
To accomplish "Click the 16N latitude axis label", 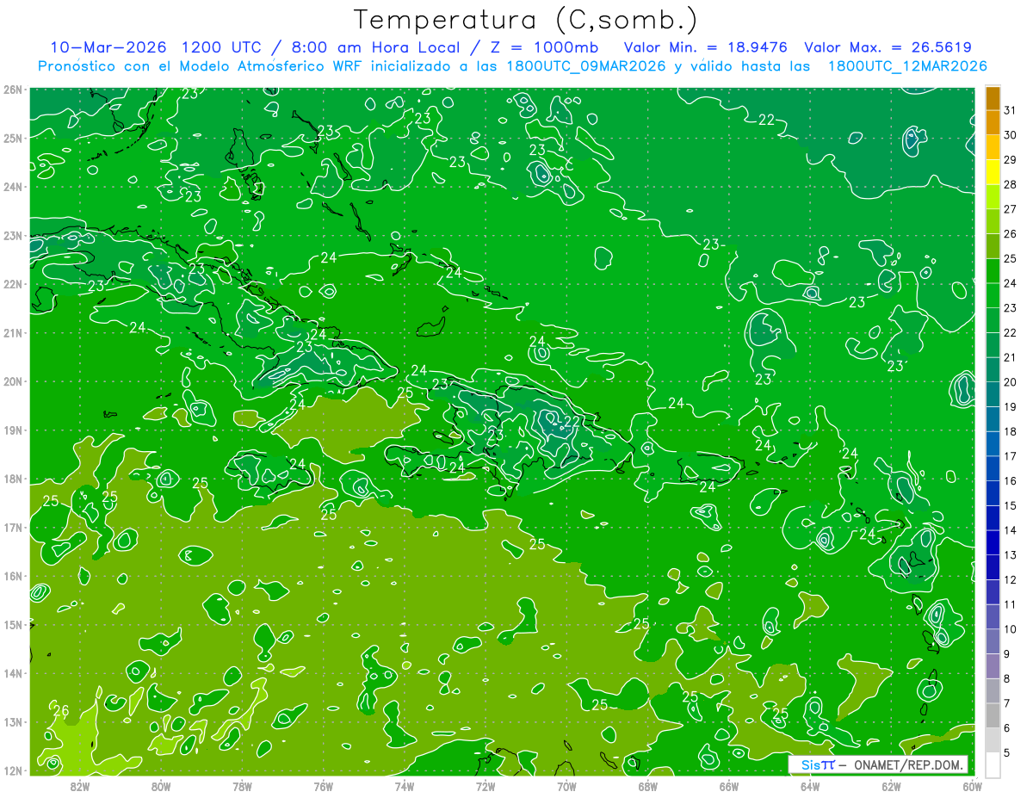I will 12,576.
